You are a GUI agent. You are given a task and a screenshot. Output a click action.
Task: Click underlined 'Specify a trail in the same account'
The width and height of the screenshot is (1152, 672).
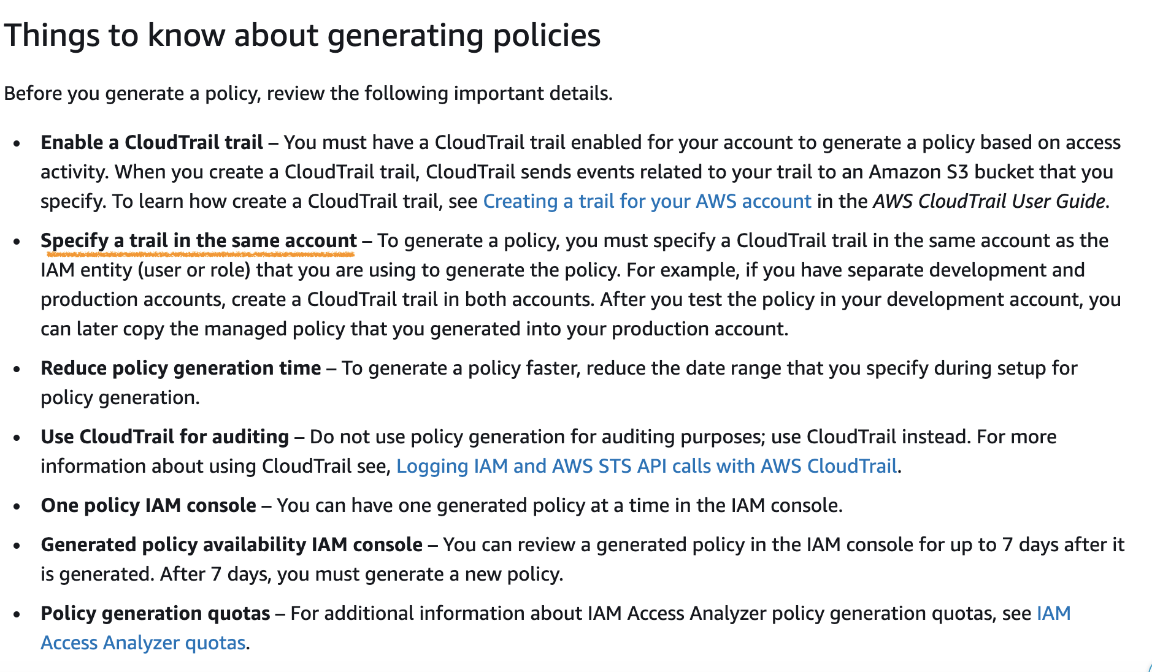199,241
